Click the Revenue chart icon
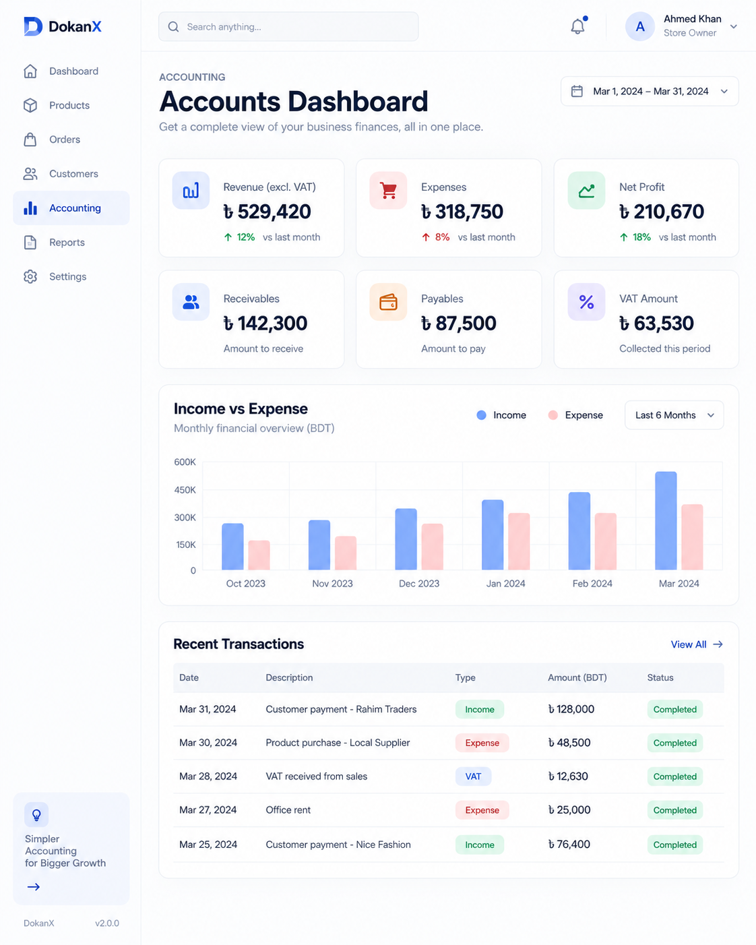Image resolution: width=756 pixels, height=945 pixels. pos(191,191)
